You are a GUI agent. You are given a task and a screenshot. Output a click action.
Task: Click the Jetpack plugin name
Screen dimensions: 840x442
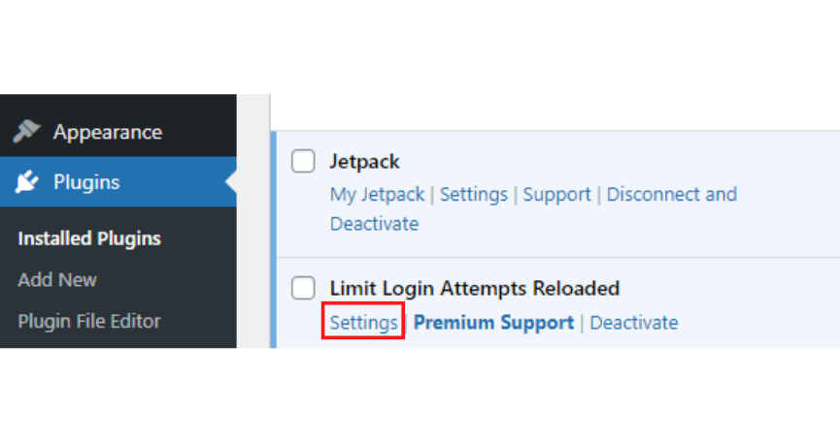click(x=364, y=162)
